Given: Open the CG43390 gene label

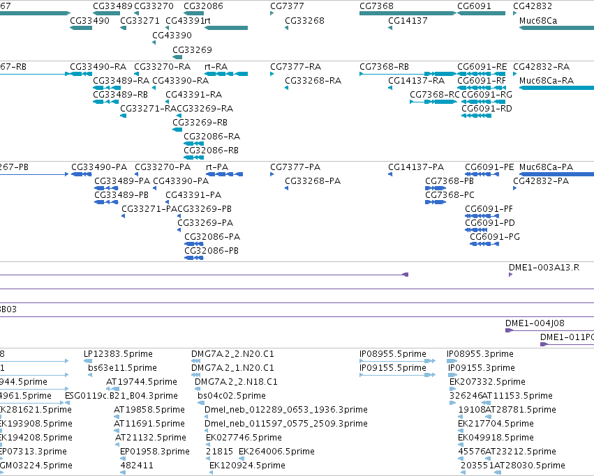Looking at the screenshot, I should 172,35.
